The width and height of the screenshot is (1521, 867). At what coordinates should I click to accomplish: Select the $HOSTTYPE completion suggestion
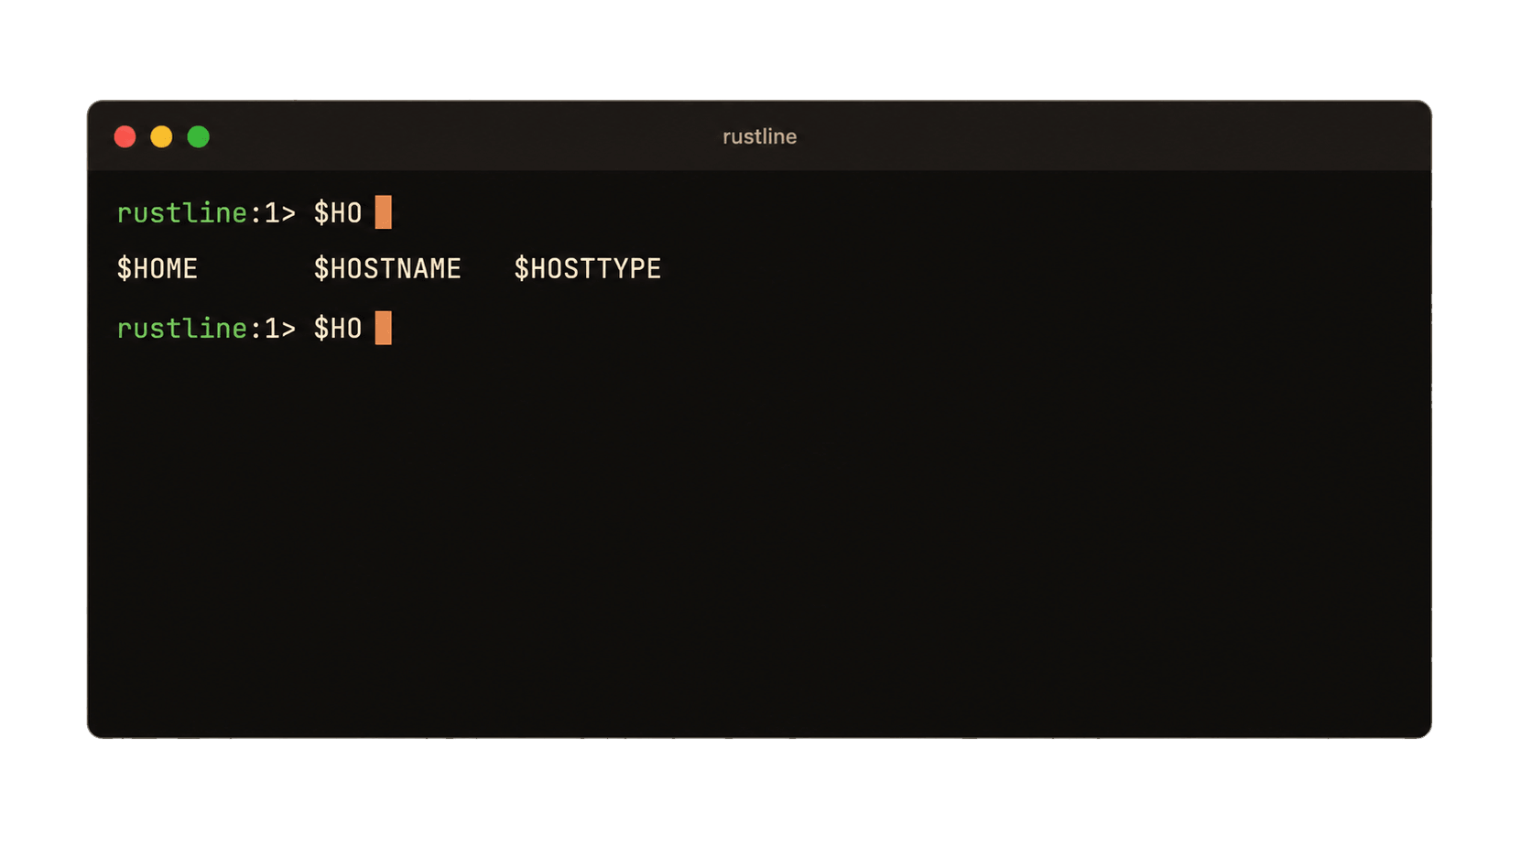coord(587,269)
